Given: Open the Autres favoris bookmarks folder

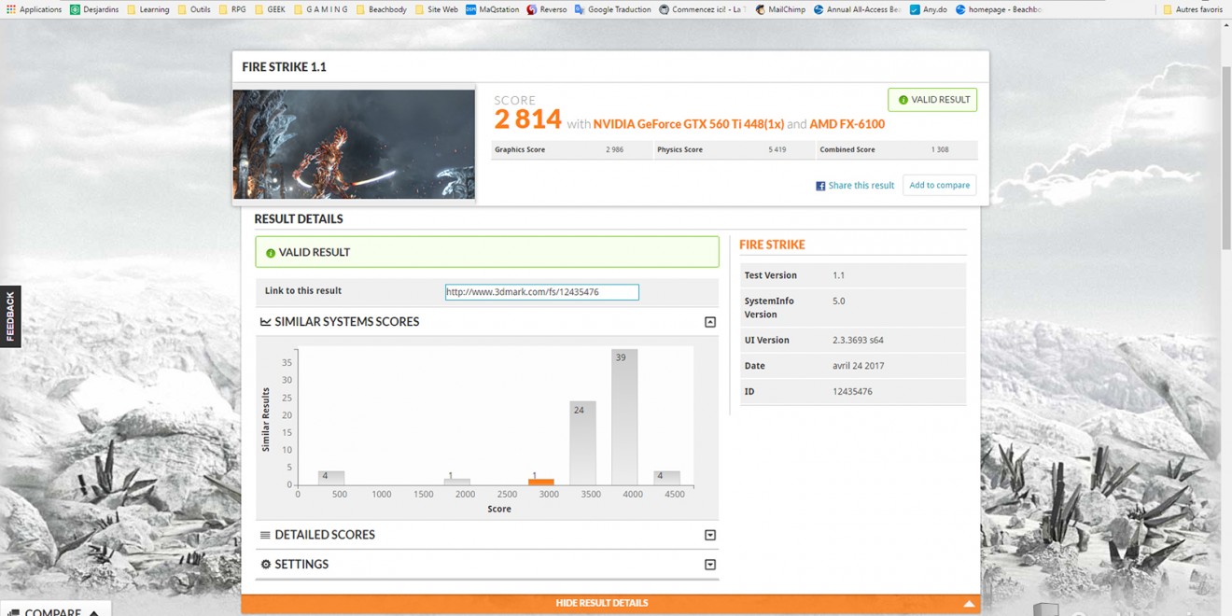Looking at the screenshot, I should [1192, 9].
